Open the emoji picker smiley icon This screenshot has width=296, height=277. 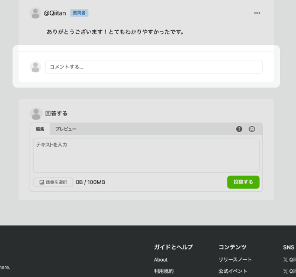pyautogui.click(x=252, y=129)
